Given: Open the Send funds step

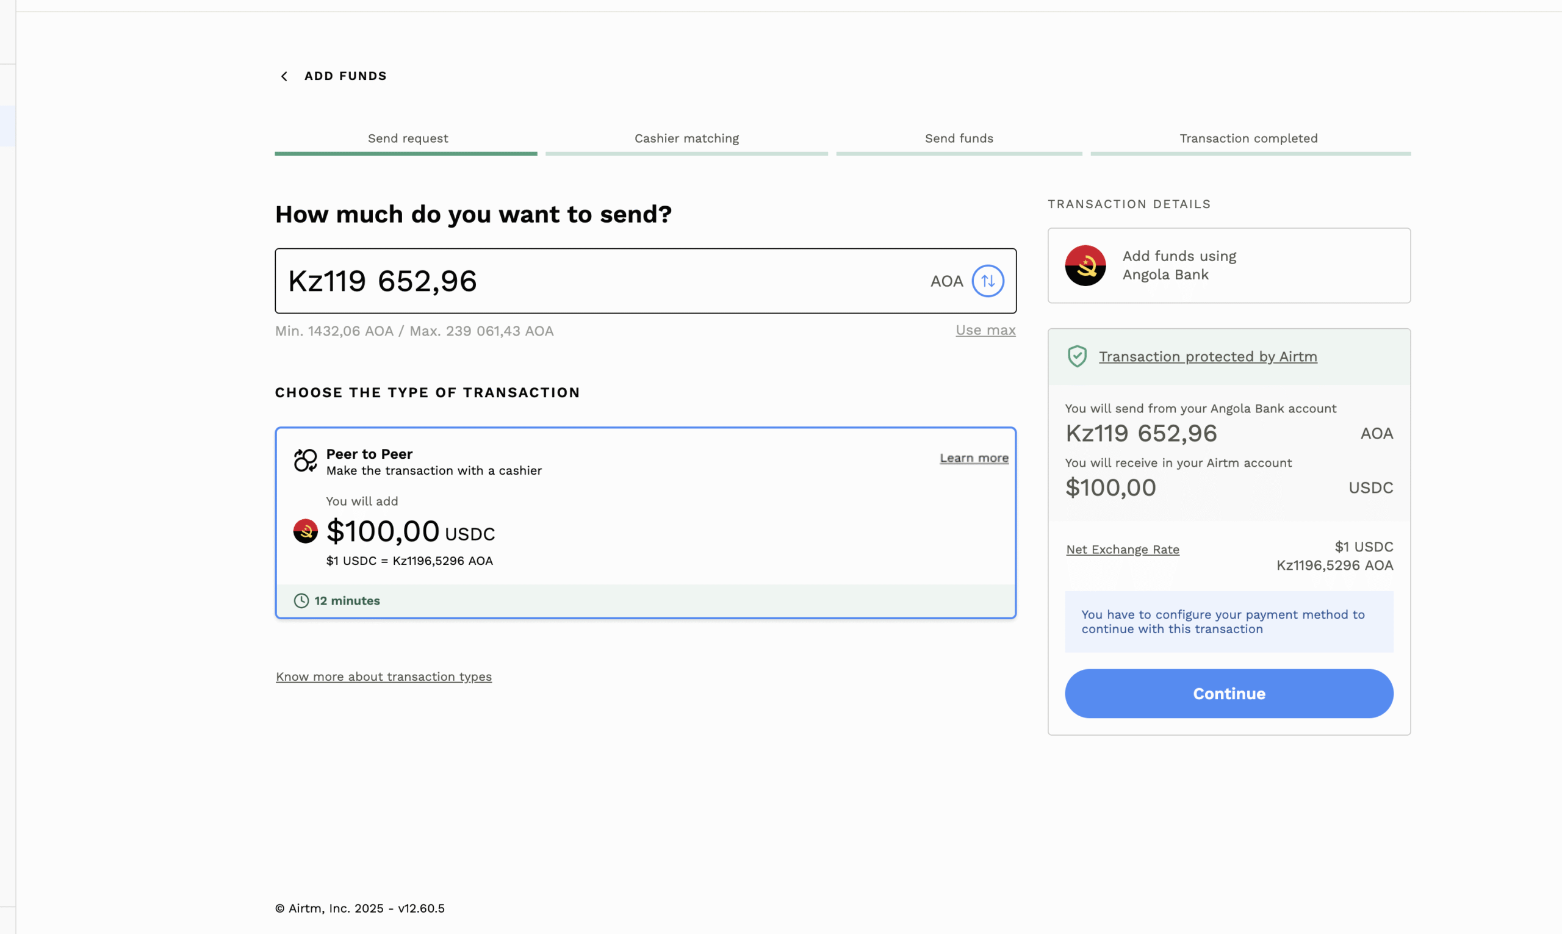Looking at the screenshot, I should [959, 142].
